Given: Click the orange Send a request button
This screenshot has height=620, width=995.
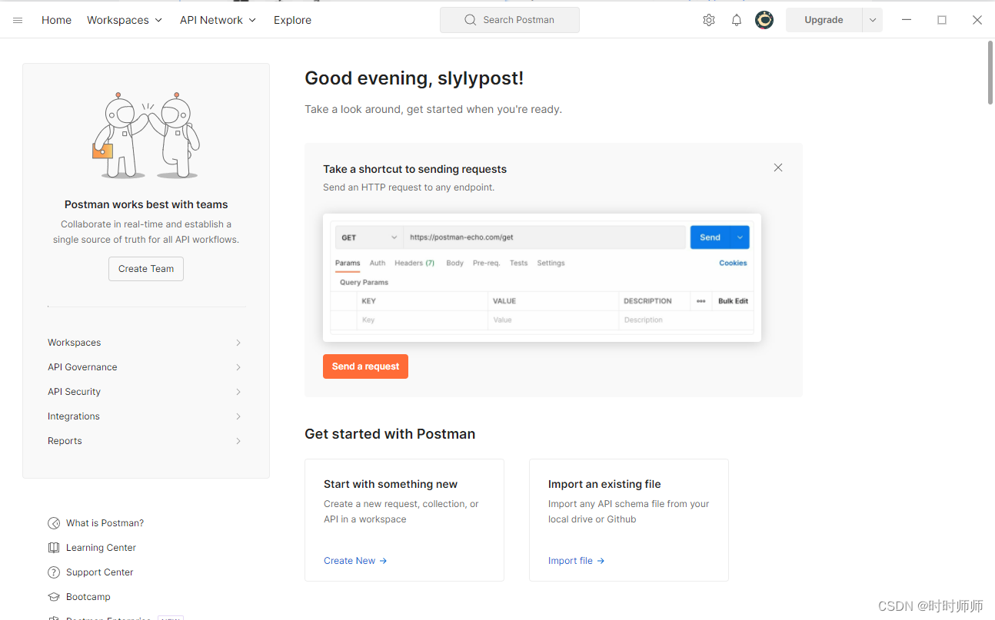Looking at the screenshot, I should (365, 366).
